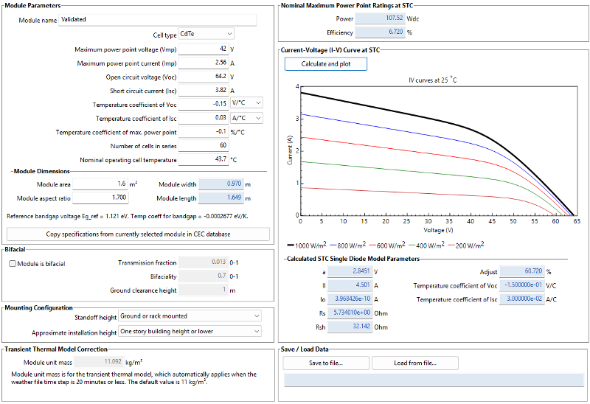Select the Short circuit current input
The height and width of the screenshot is (404, 590).
point(203,90)
